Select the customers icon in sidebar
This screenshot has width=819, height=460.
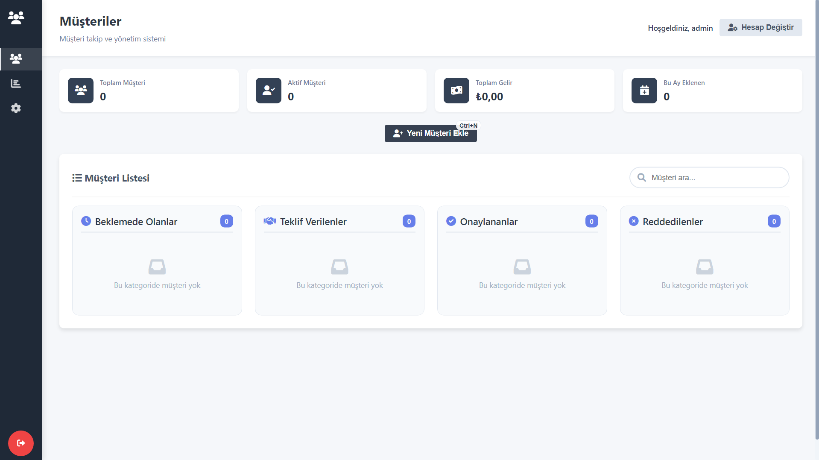pyautogui.click(x=16, y=59)
